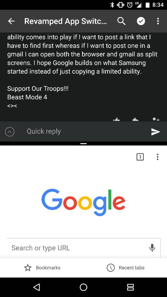This screenshot has width=167, height=297.
Task: Tap the back arrow in forum header
Action: click(x=11, y=21)
